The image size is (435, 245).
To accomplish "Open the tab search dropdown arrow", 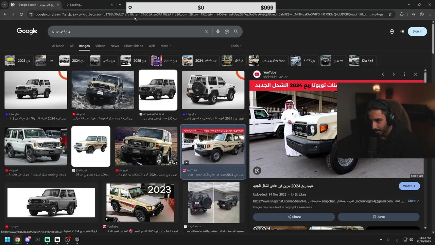I will pos(4,5).
